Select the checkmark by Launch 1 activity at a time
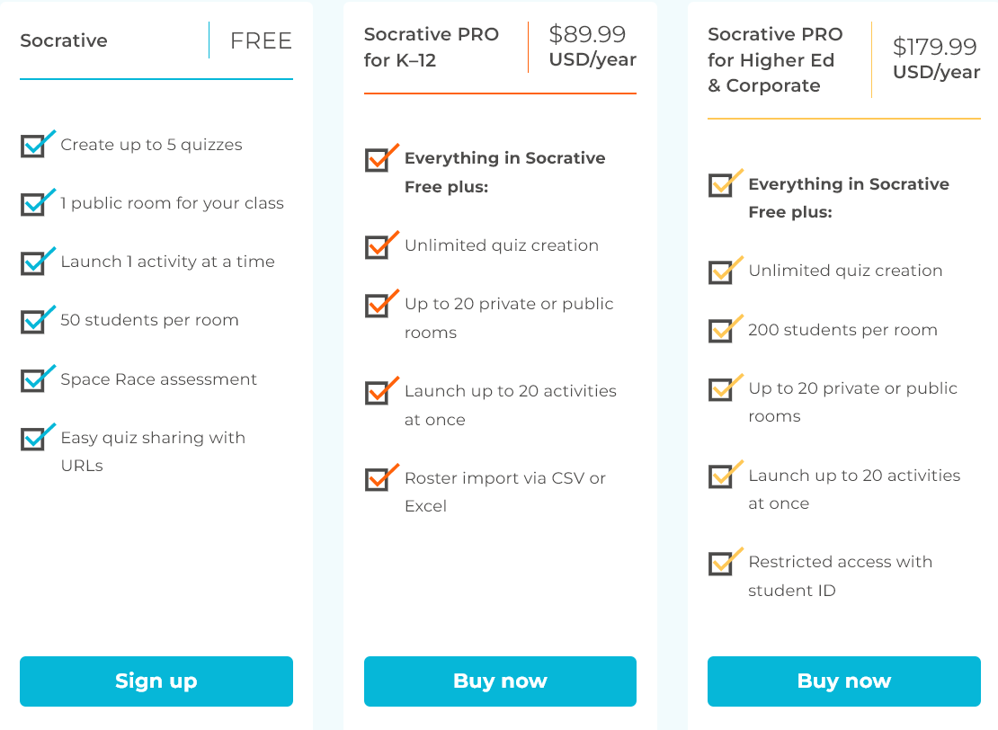The width and height of the screenshot is (998, 730). coord(38,261)
